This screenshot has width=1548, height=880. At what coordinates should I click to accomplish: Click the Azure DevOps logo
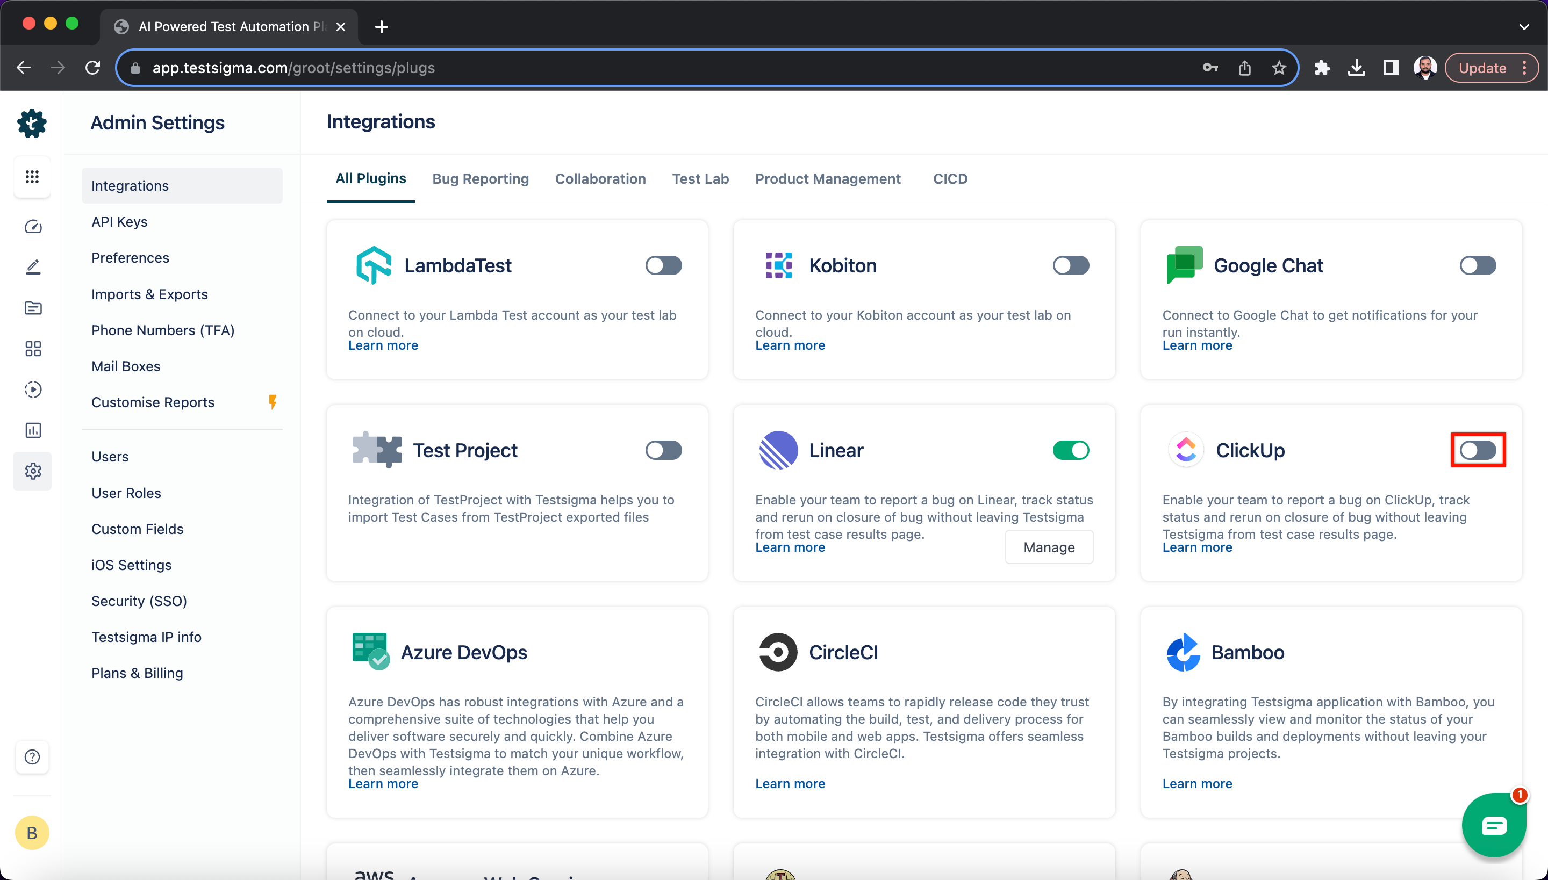[371, 652]
